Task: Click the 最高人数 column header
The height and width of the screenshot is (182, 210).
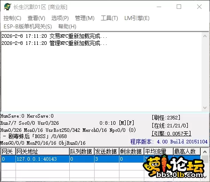Action: pos(187,151)
